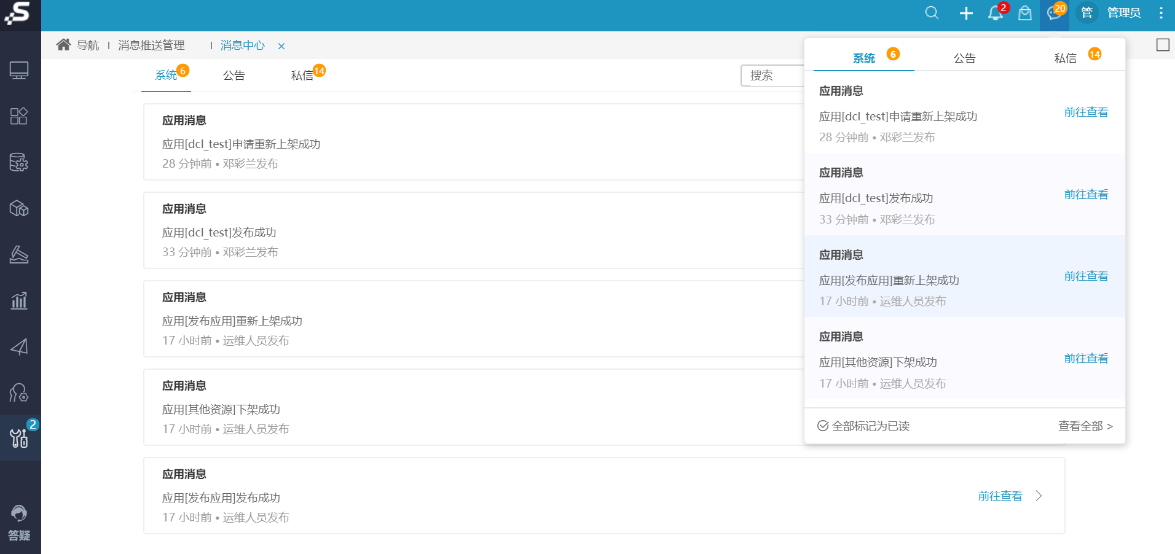
Task: Open the user management sidebar icon
Action: 19,392
